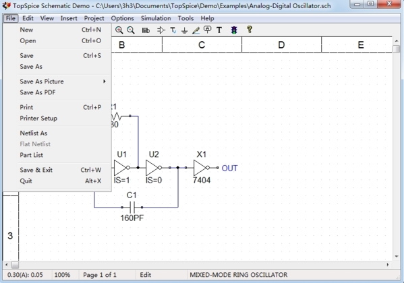The height and width of the screenshot is (283, 404).
Task: Click the 100% zoom status field
Action: click(x=62, y=275)
